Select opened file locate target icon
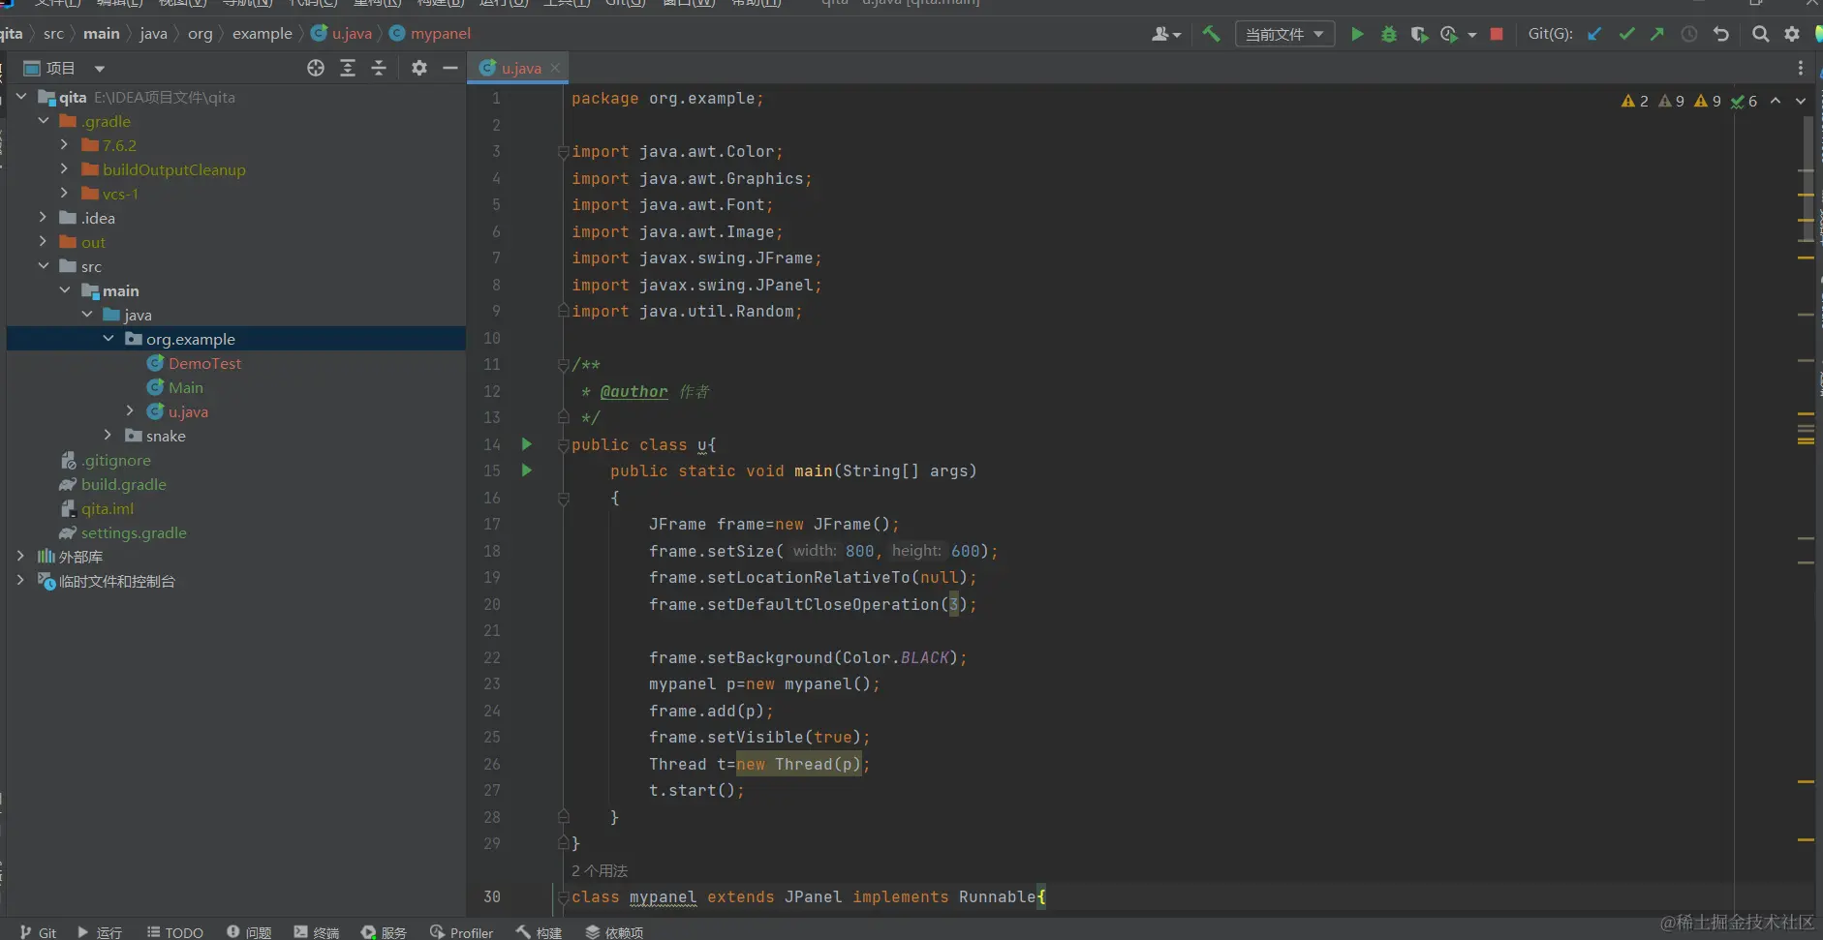The height and width of the screenshot is (940, 1823). coord(316,68)
